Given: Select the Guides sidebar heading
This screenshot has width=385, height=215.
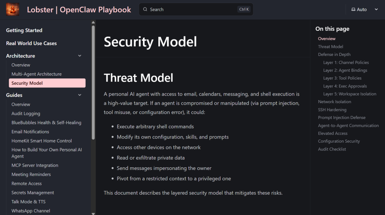Looking at the screenshot, I should click(x=14, y=95).
